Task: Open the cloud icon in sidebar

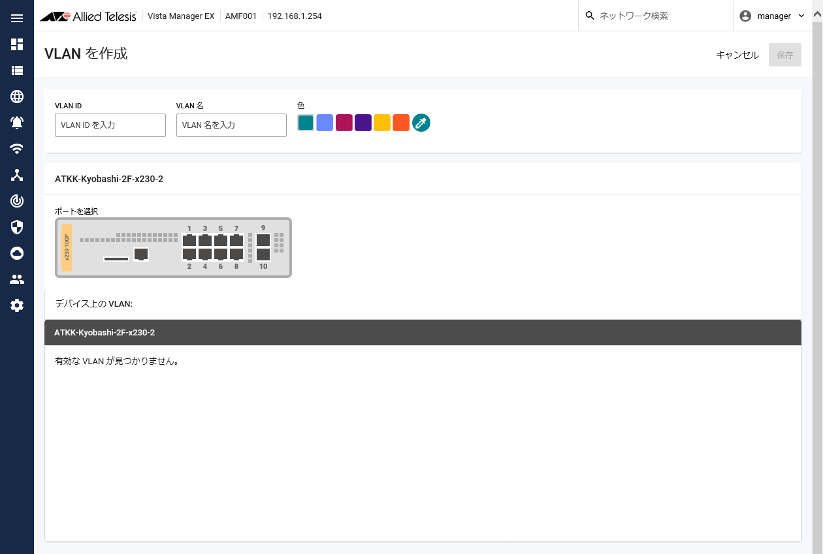Action: [17, 253]
